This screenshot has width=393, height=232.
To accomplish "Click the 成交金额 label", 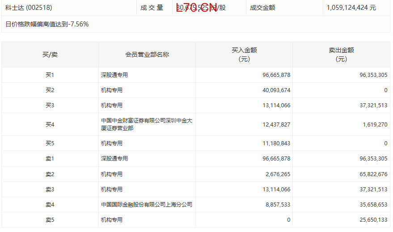I will [262, 8].
